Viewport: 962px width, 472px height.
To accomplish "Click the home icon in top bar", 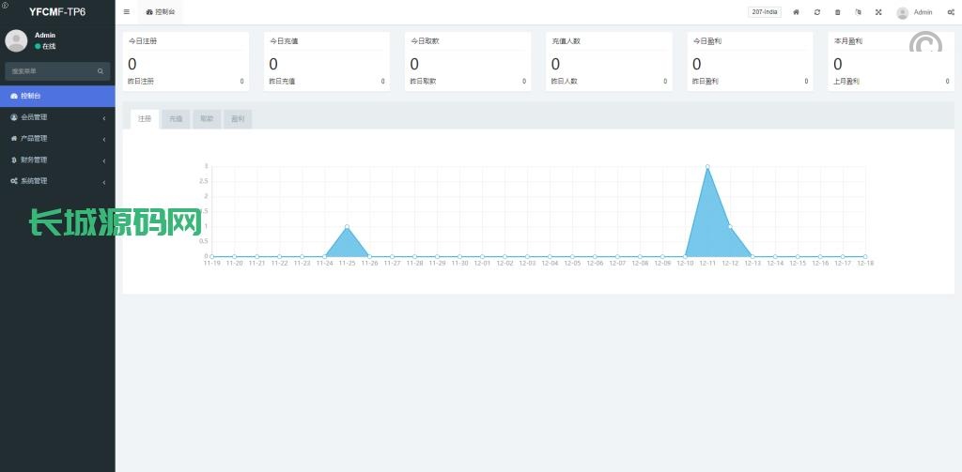I will [796, 12].
